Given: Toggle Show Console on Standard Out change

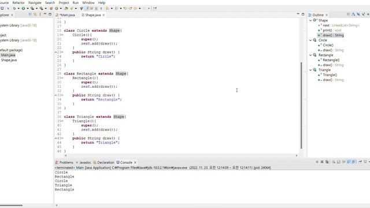Looking at the screenshot, I should (349, 162).
